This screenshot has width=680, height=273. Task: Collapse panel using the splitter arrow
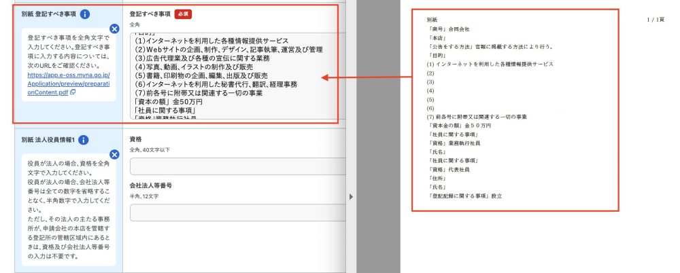point(352,196)
